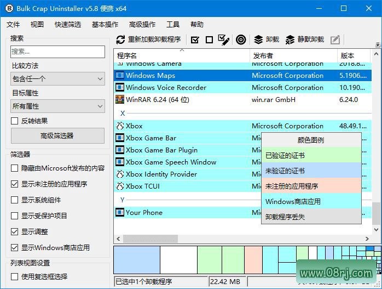Click the Xbox Game Bar icon
Image resolution: width=382 pixels, height=289 pixels.
(x=120, y=138)
